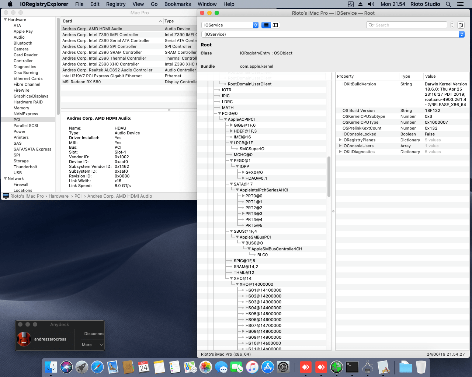Click the volume icon in menu bar
The width and height of the screenshot is (472, 377).
[x=371, y=4]
